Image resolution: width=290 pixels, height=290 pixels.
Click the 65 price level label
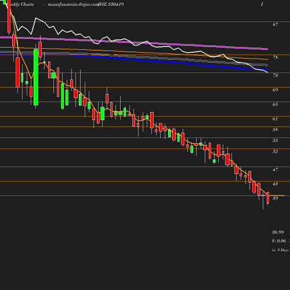(275, 104)
